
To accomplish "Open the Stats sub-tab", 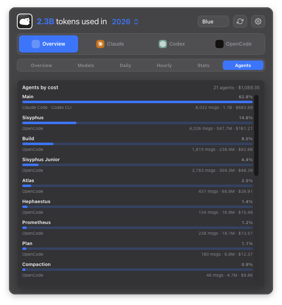I will coord(203,65).
